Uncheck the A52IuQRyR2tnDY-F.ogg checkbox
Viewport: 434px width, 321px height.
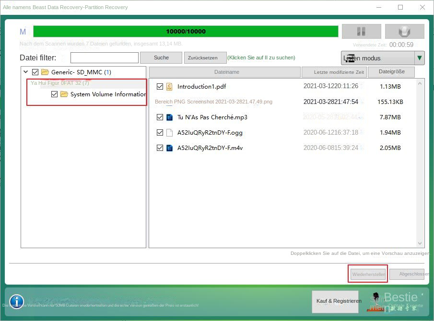coord(160,133)
